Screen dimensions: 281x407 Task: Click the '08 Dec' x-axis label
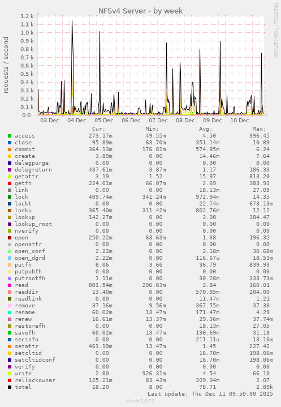pos(185,121)
